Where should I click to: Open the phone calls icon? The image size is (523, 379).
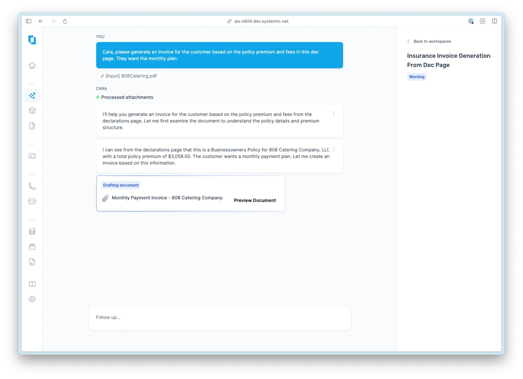pos(32,186)
